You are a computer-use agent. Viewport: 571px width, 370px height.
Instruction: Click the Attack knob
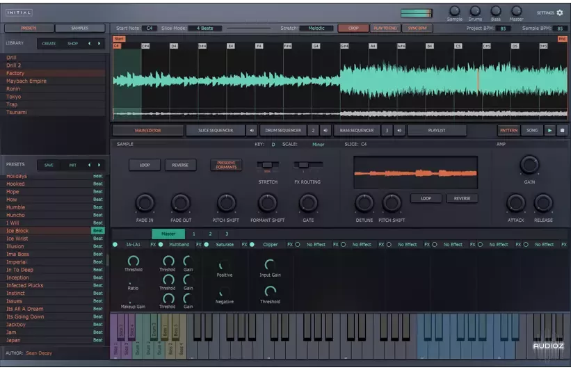(515, 203)
